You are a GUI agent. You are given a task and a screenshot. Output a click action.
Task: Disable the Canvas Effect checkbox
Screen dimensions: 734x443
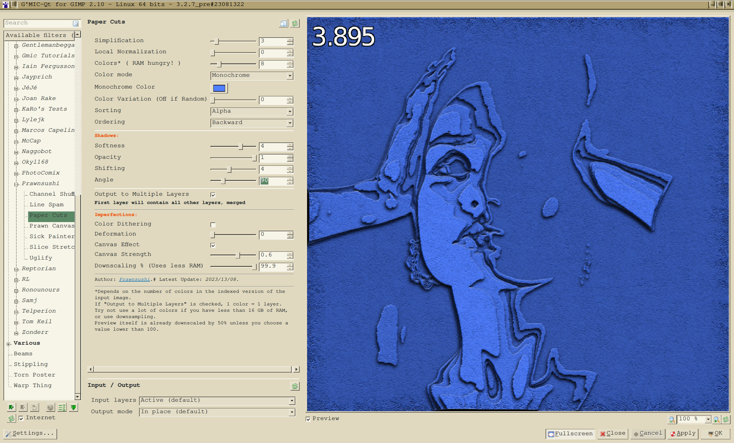coord(213,245)
